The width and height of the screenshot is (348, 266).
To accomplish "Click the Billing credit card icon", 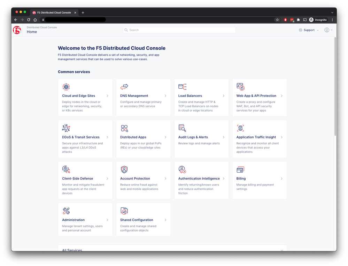I will coord(240,170).
